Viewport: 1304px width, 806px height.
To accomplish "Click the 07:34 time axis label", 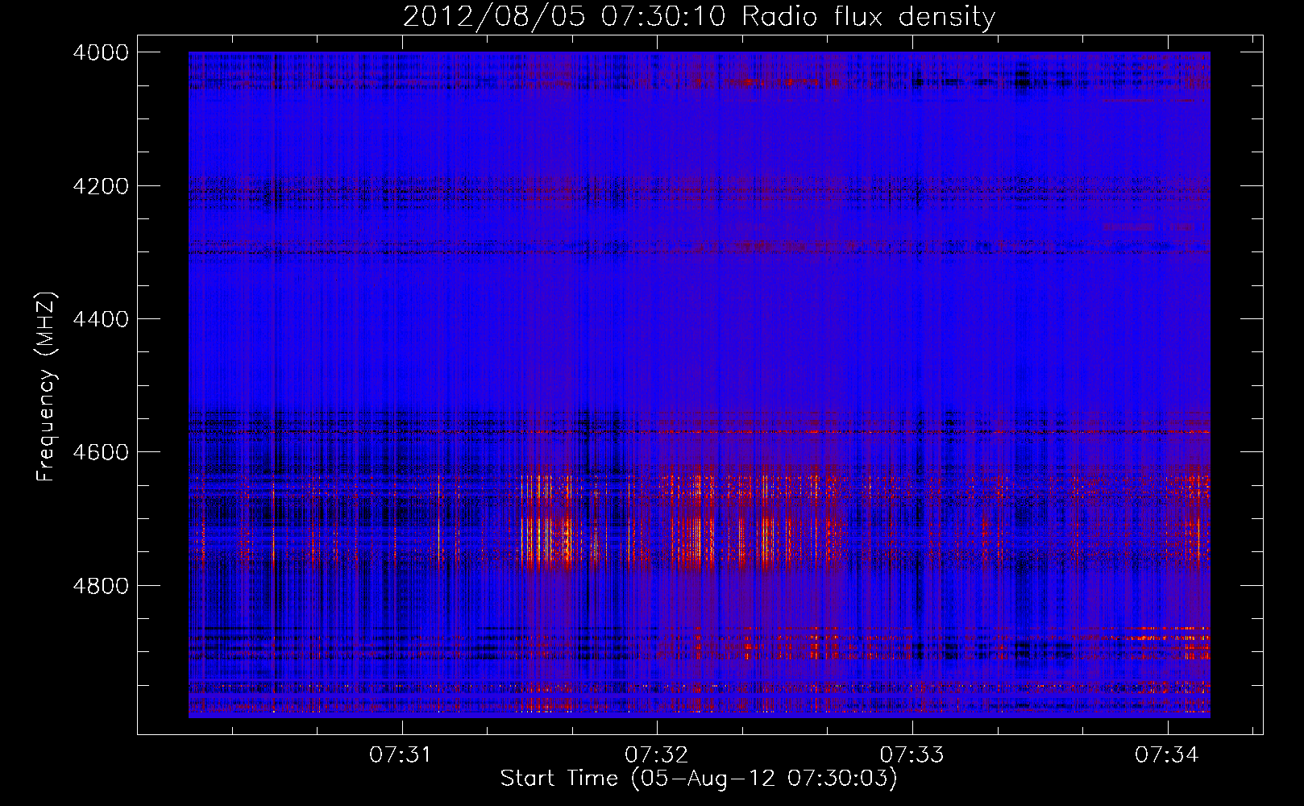I will click(x=1167, y=755).
